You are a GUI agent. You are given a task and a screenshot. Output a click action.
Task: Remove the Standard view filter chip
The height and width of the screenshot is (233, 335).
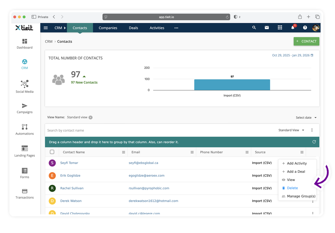point(91,117)
